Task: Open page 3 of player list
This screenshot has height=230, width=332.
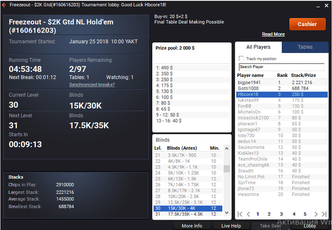Action: (x=281, y=214)
